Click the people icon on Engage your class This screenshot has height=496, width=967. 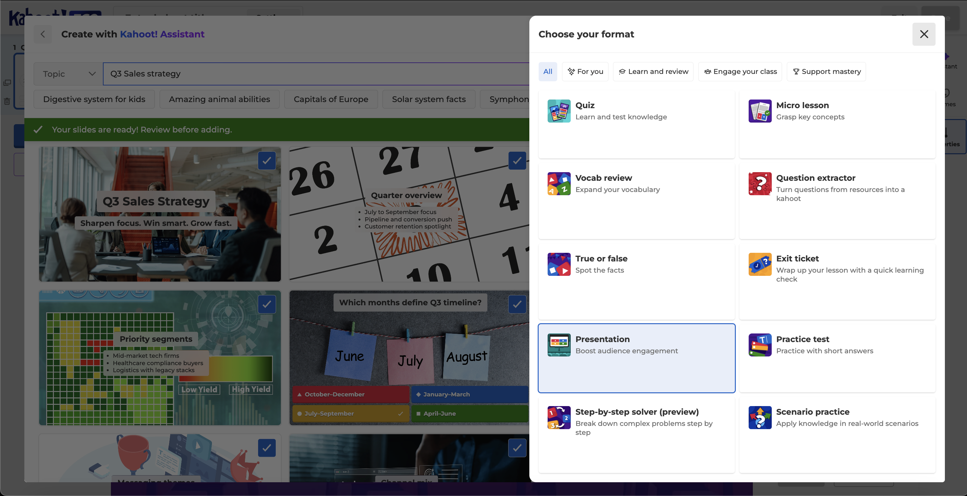pos(707,72)
